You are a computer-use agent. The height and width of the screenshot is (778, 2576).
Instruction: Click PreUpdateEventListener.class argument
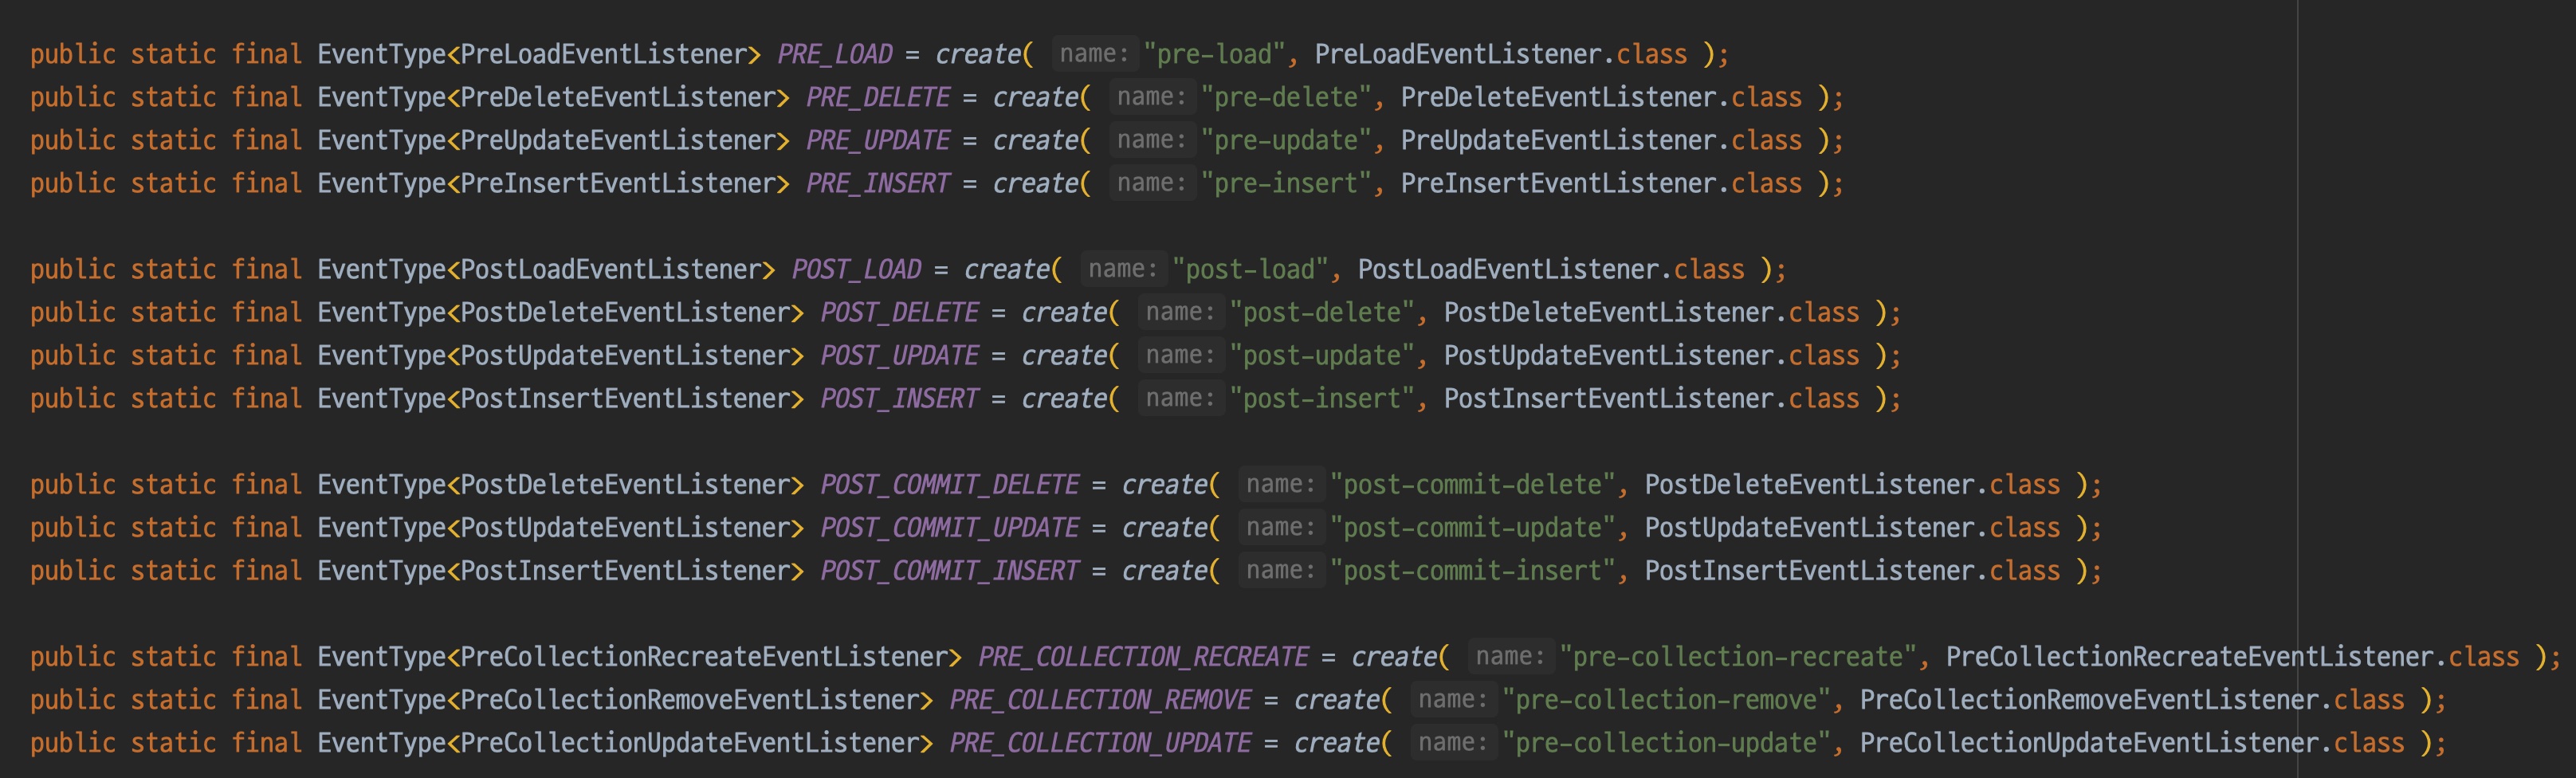[1601, 140]
